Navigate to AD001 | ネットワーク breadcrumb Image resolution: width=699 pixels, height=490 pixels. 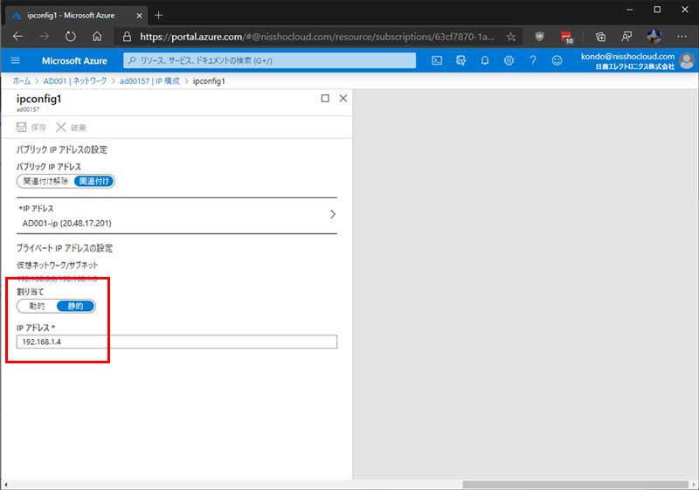pyautogui.click(x=76, y=80)
